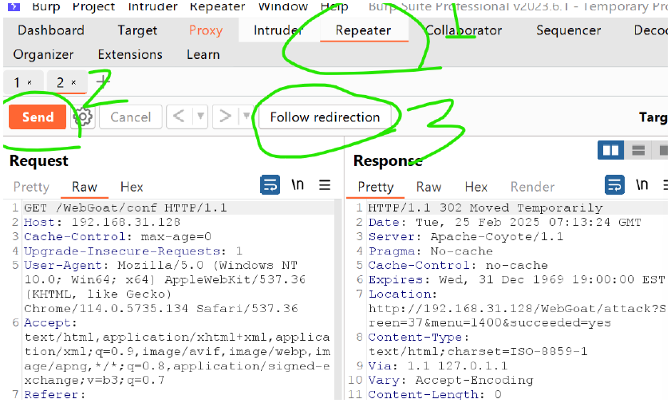Open the Window menu
The width and height of the screenshot is (671, 403).
(x=283, y=6)
